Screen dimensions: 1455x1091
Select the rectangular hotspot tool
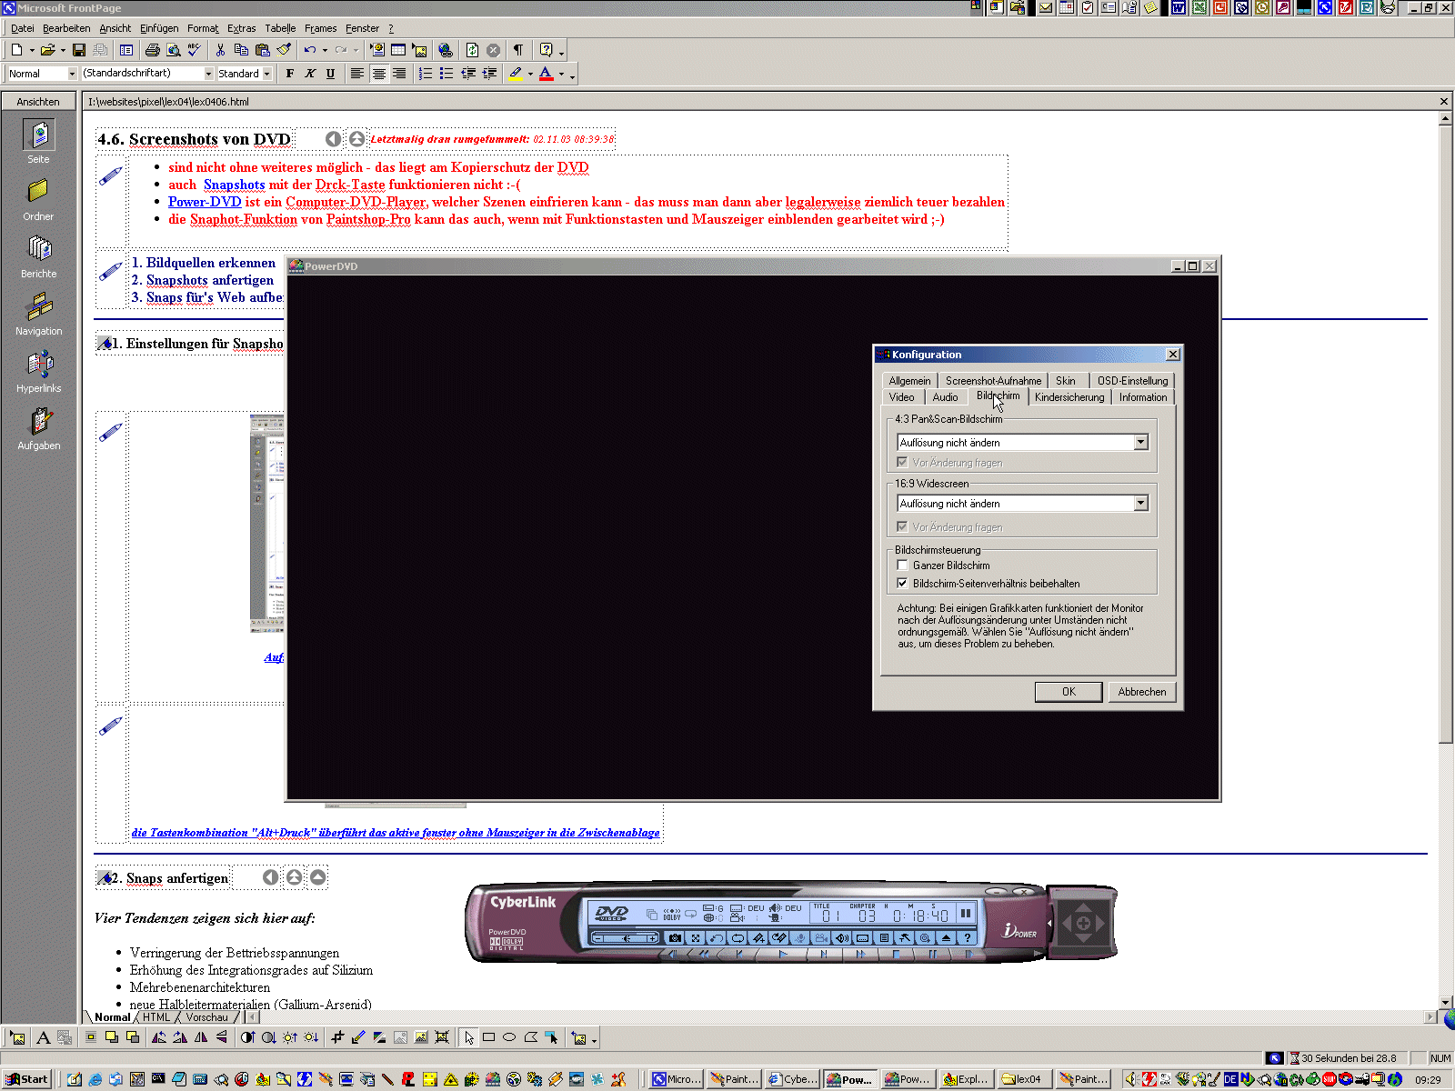(x=489, y=1037)
